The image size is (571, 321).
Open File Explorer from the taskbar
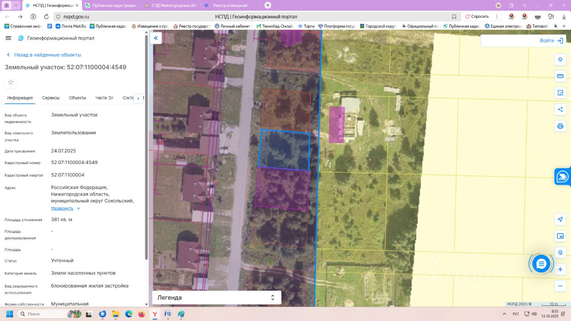116,314
